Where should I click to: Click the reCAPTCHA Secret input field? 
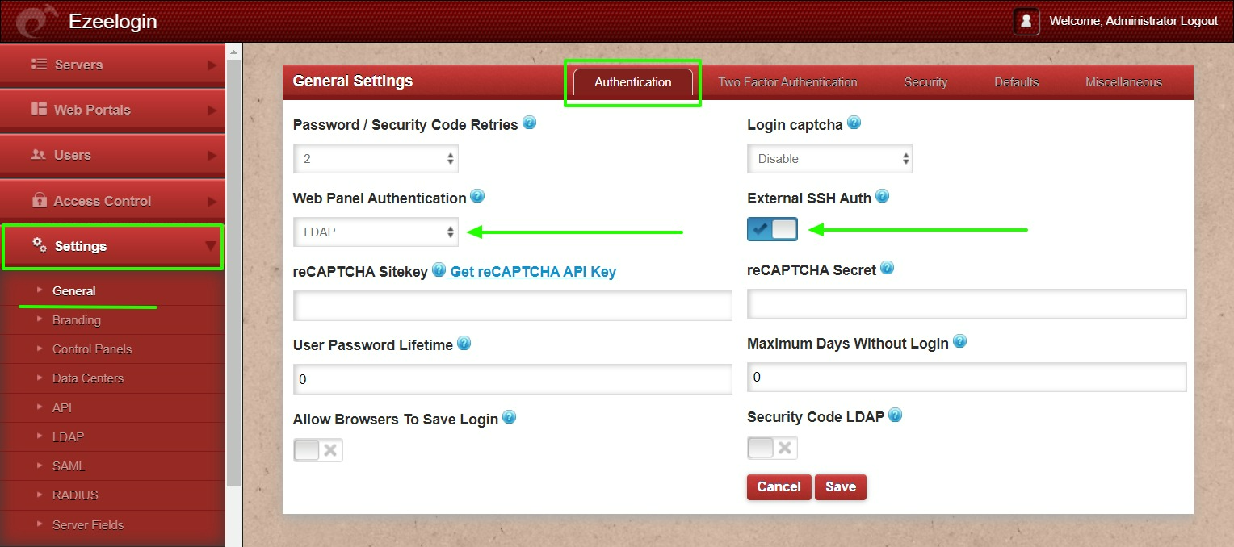point(967,303)
